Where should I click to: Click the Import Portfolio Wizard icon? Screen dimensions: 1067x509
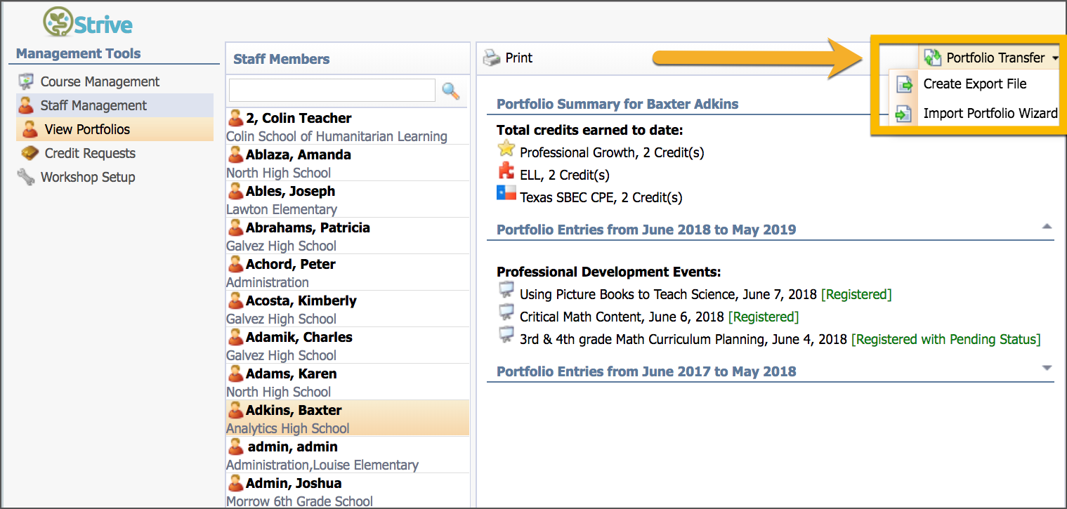coord(905,114)
